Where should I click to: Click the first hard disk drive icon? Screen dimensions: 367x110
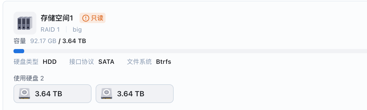click(x=24, y=94)
